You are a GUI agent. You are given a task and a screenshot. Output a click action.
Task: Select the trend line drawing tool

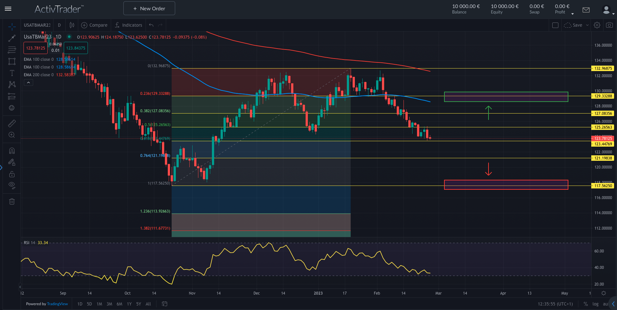[12, 38]
